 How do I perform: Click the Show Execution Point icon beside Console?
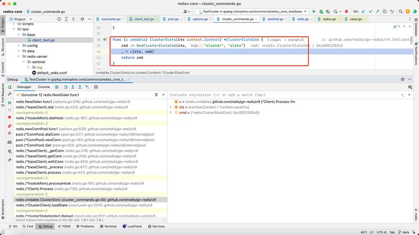(56, 87)
